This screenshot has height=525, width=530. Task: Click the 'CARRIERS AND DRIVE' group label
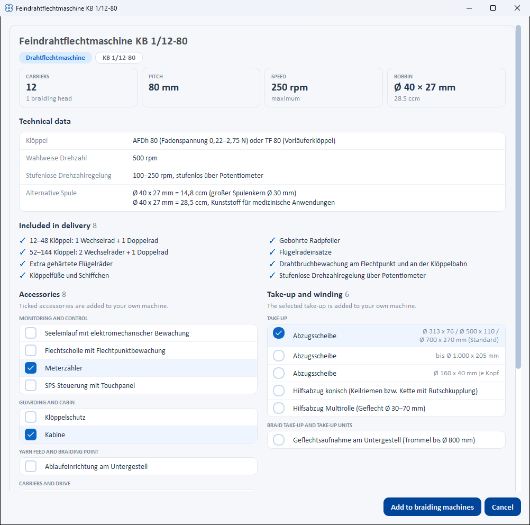(45, 483)
